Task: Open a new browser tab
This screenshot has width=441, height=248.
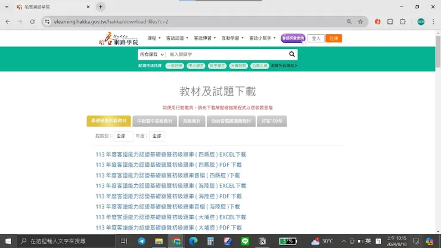Action: coord(100,7)
